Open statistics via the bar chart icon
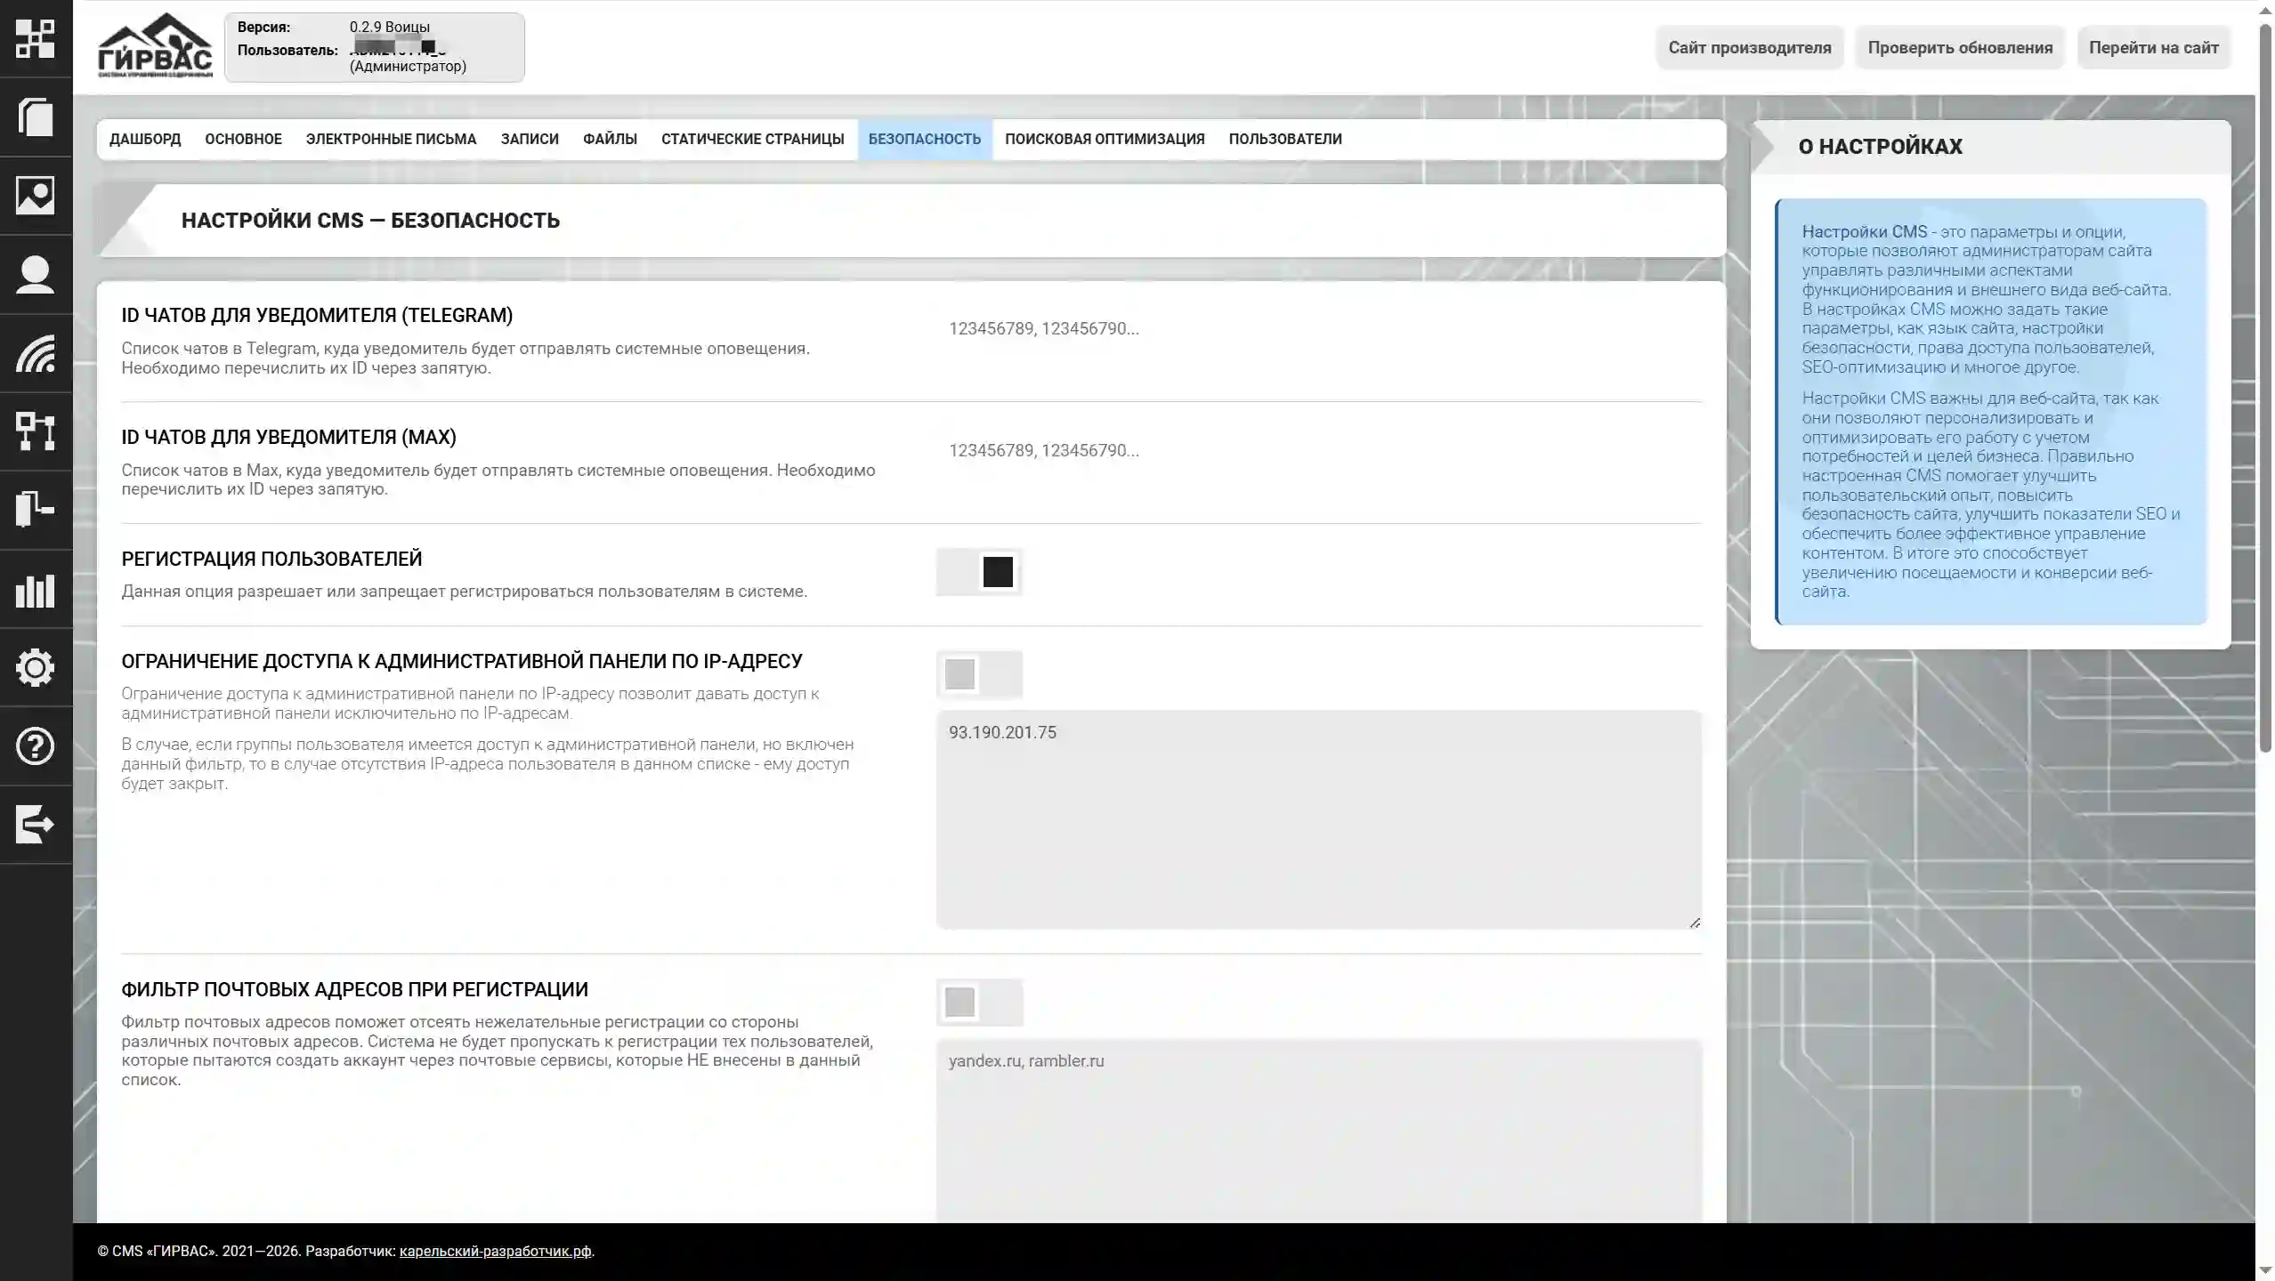 click(x=36, y=590)
